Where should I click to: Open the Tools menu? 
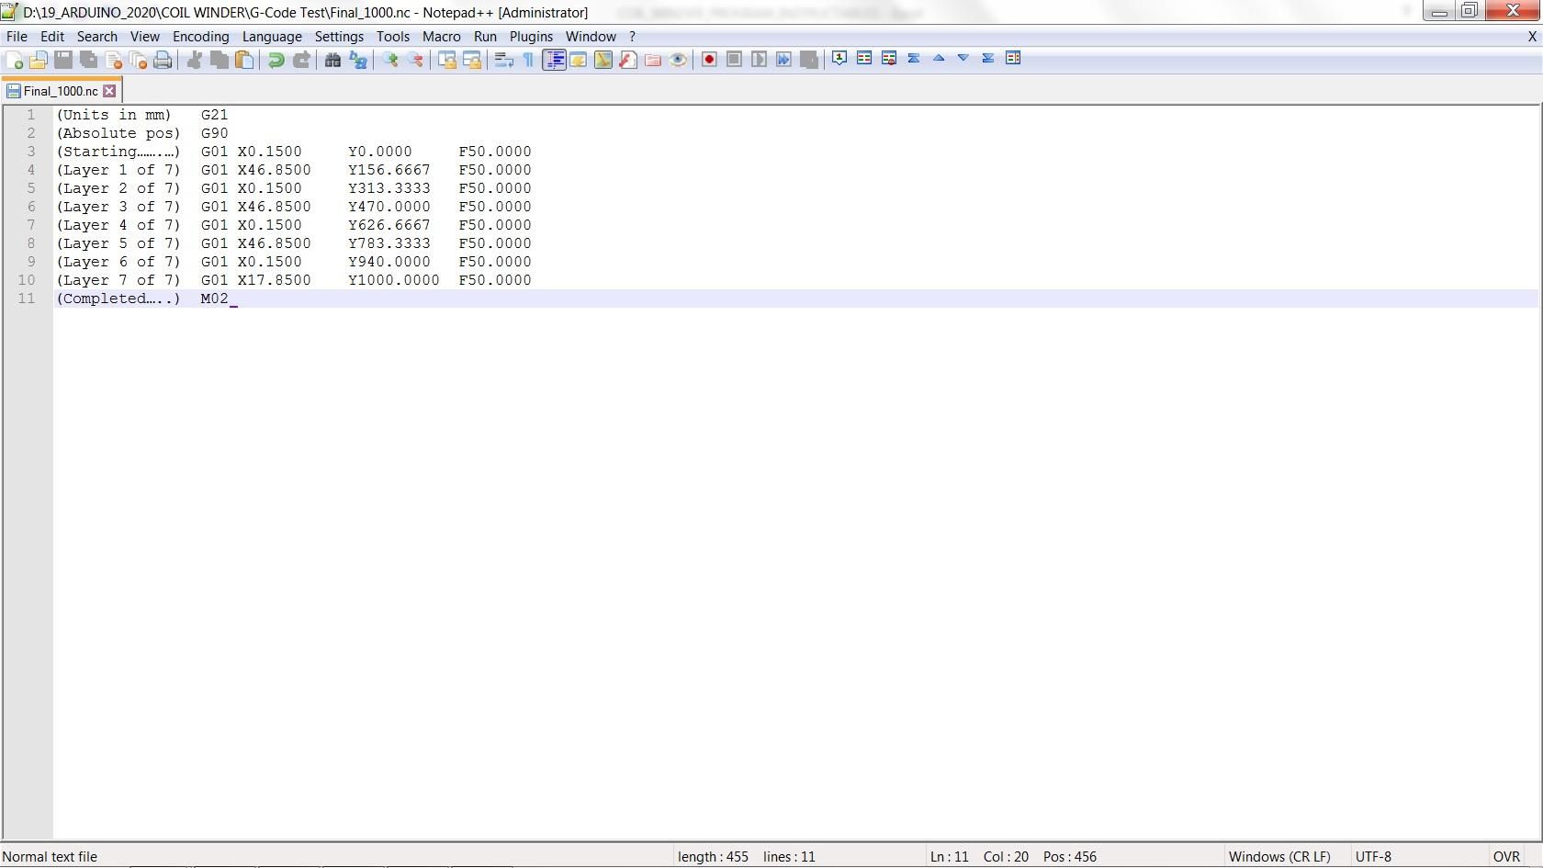point(393,37)
